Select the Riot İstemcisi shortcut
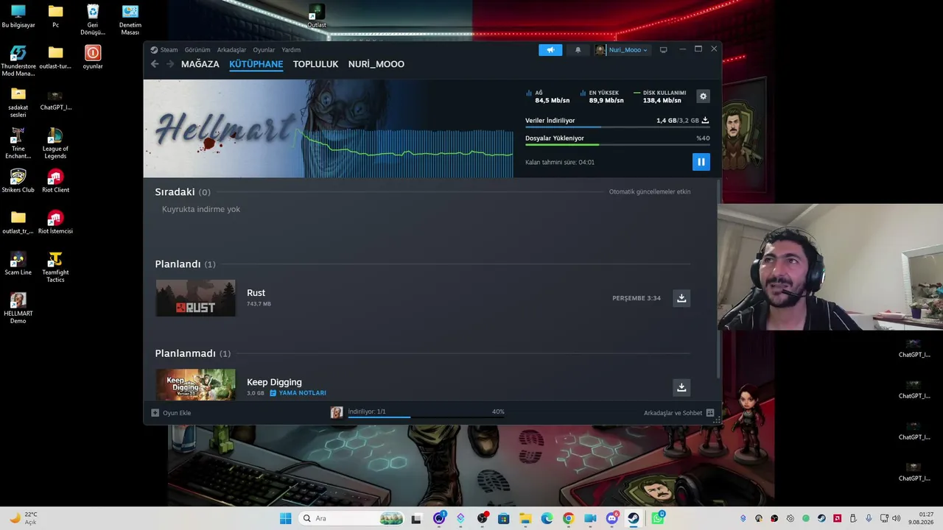 [x=55, y=222]
